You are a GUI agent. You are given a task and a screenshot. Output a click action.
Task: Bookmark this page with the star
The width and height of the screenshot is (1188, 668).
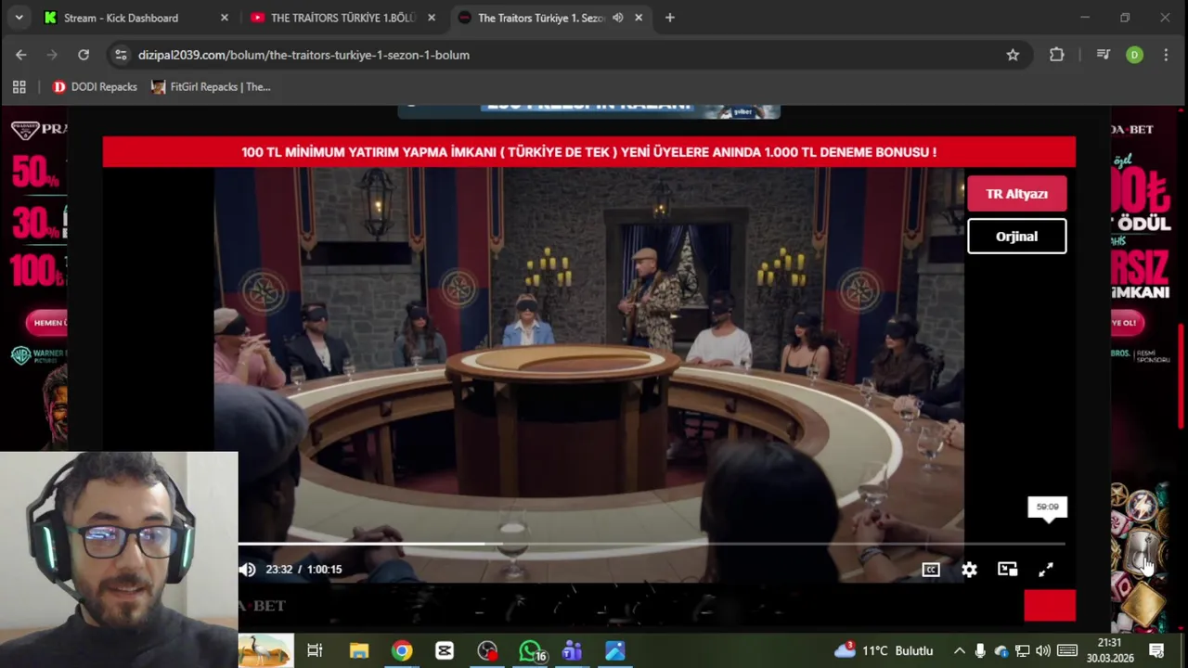[1013, 55]
